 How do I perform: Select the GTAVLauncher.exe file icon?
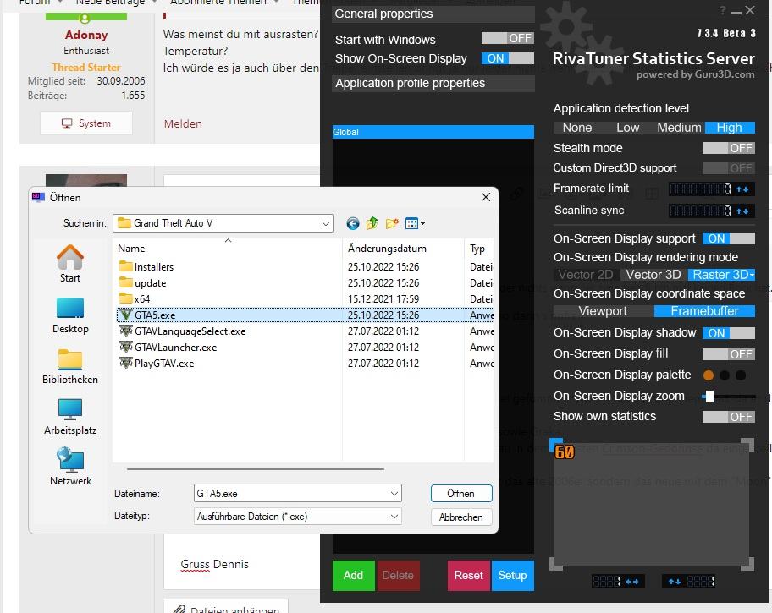coord(126,347)
